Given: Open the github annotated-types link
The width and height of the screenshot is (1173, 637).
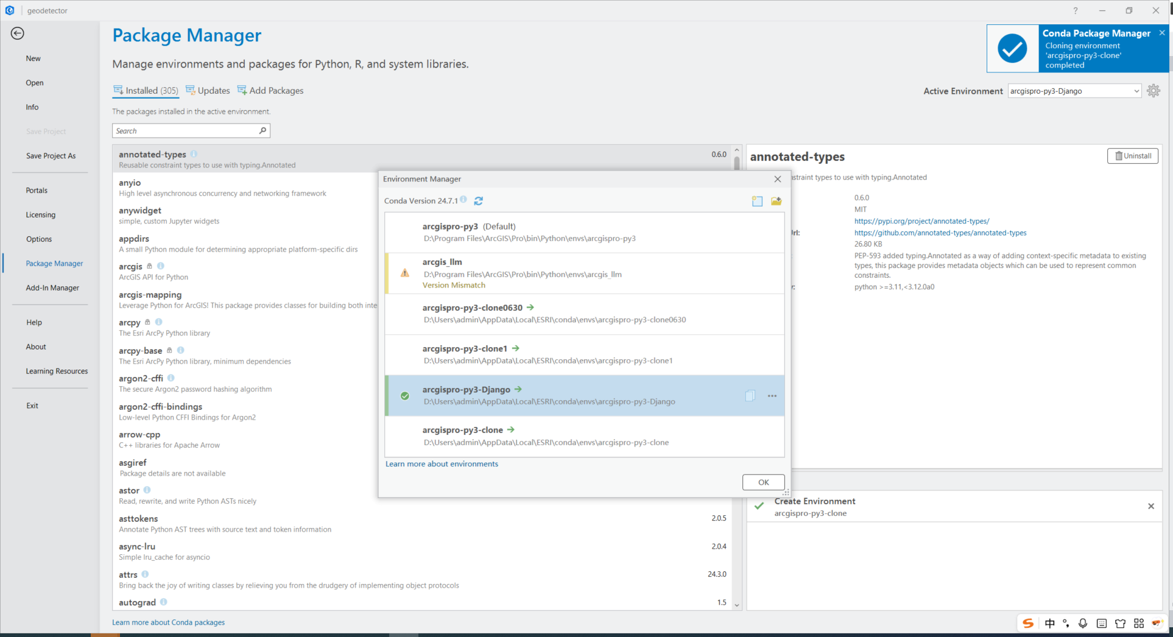Looking at the screenshot, I should [940, 233].
